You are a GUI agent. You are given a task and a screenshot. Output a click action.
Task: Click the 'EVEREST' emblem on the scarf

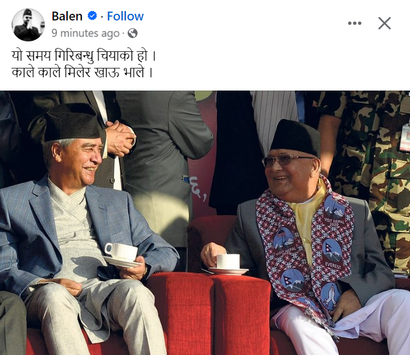[x=333, y=254]
